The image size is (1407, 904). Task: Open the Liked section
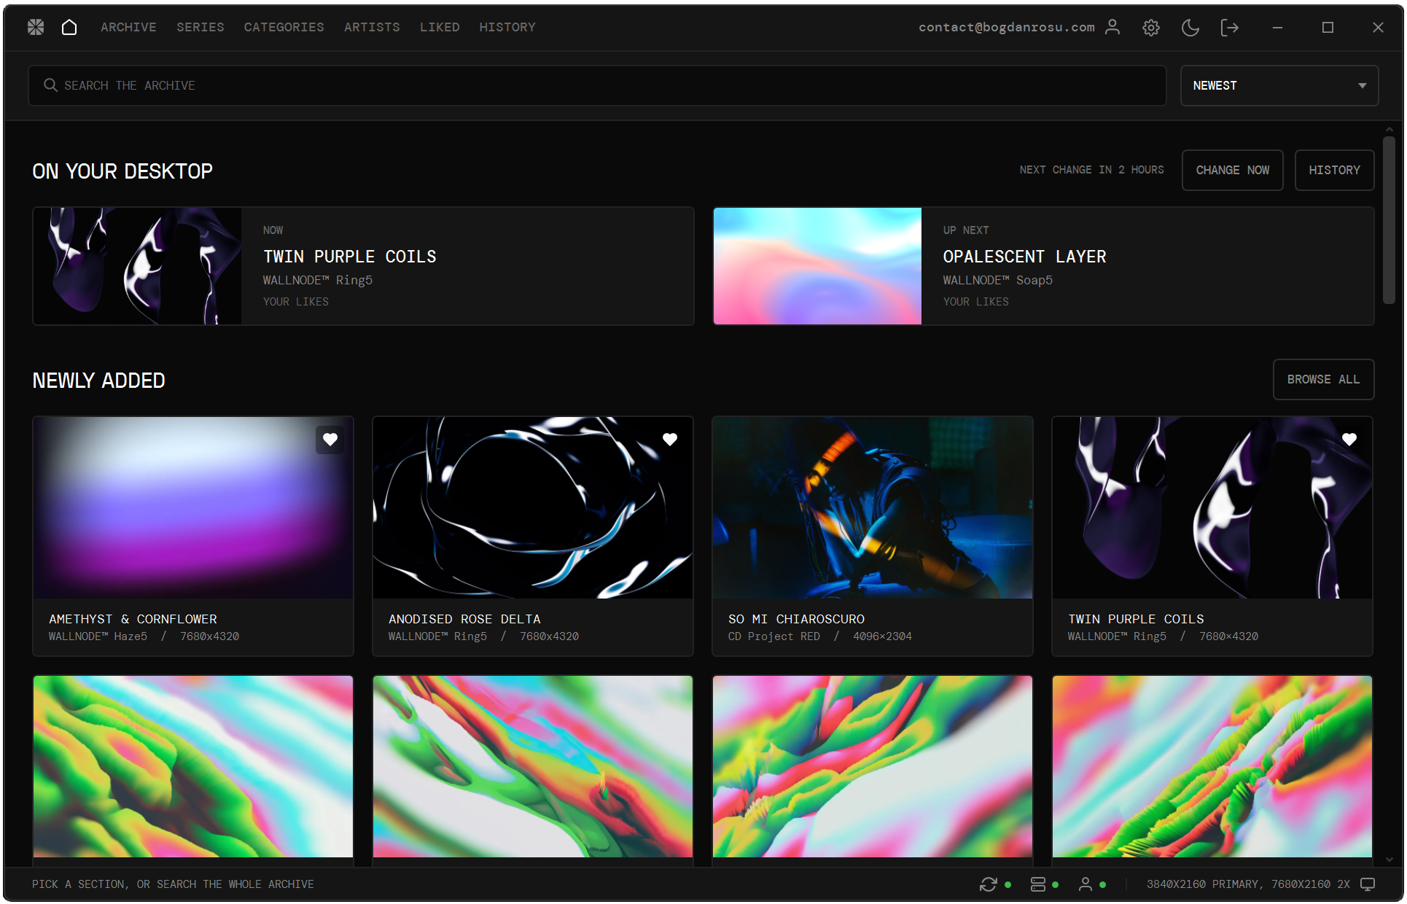tap(440, 27)
